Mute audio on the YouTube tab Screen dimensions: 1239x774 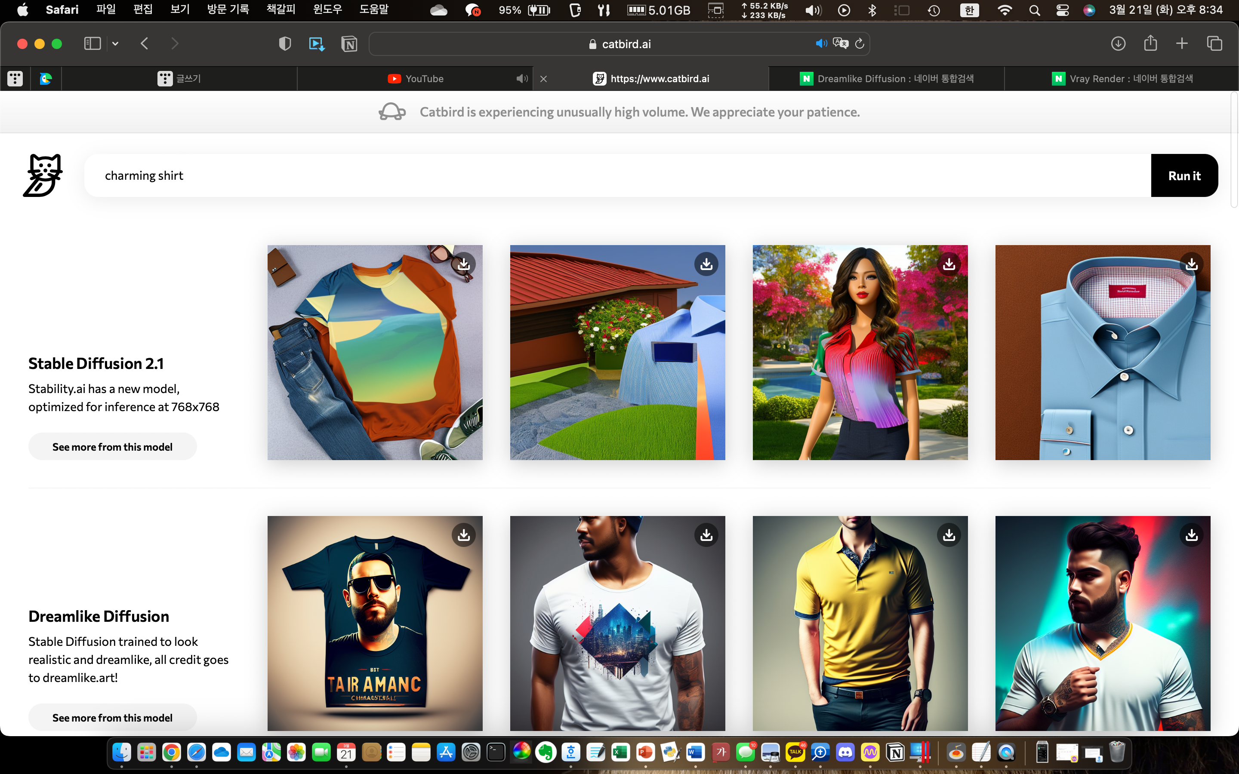click(x=521, y=79)
